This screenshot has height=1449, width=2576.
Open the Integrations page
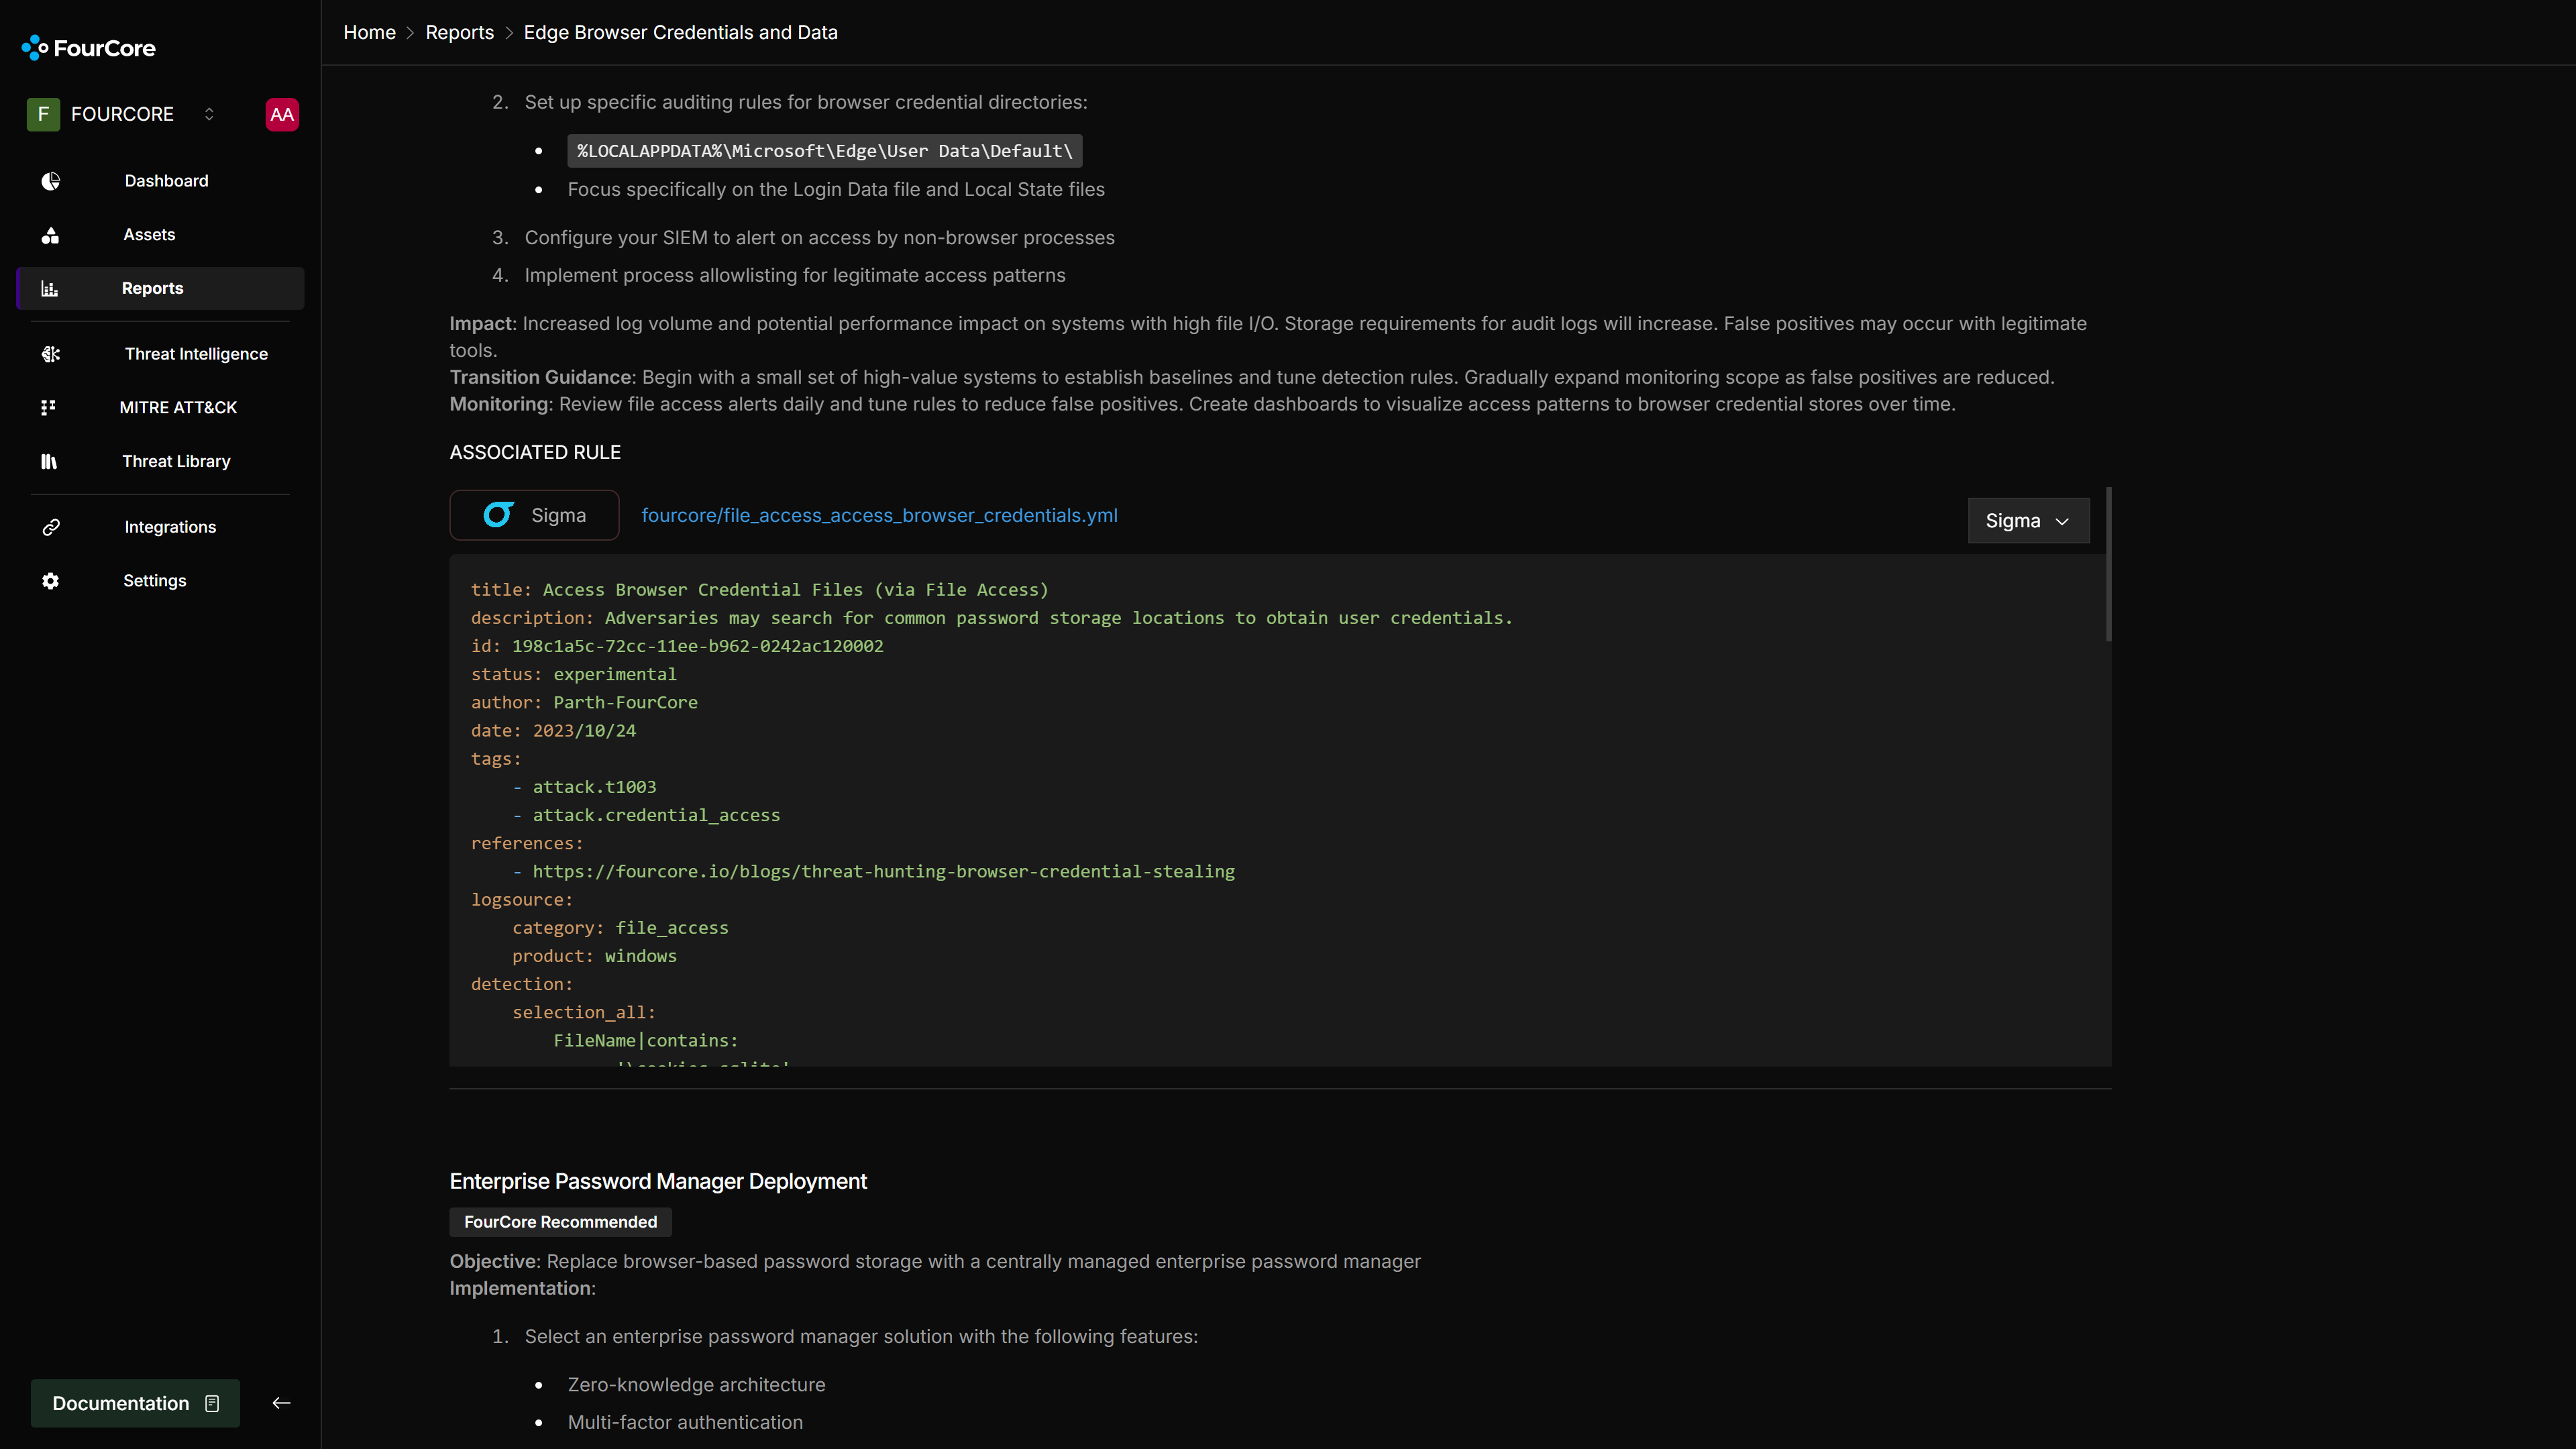pyautogui.click(x=160, y=527)
